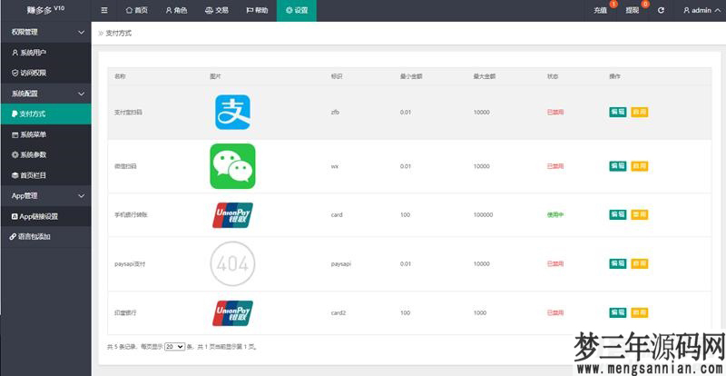Viewport: 726px width, 376px height.
Task: Open 充值 recharge notifications
Action: (601, 10)
